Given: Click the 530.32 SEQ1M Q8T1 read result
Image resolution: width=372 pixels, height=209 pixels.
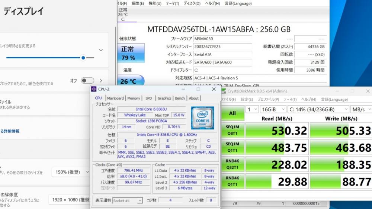Looking at the screenshot, I should pos(277,130).
